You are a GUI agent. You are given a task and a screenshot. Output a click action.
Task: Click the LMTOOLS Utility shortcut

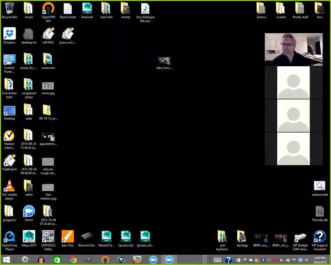pos(48,241)
